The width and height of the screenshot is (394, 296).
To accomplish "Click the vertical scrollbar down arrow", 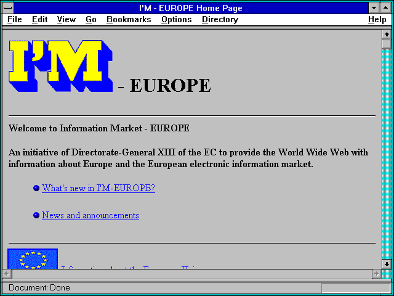I will pos(387,264).
